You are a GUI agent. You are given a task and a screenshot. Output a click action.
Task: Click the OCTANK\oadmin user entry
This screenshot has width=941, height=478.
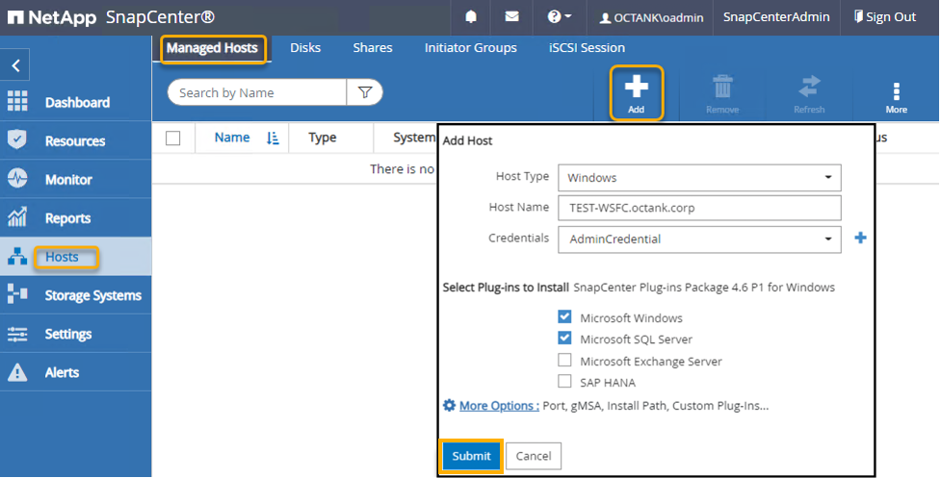point(652,18)
